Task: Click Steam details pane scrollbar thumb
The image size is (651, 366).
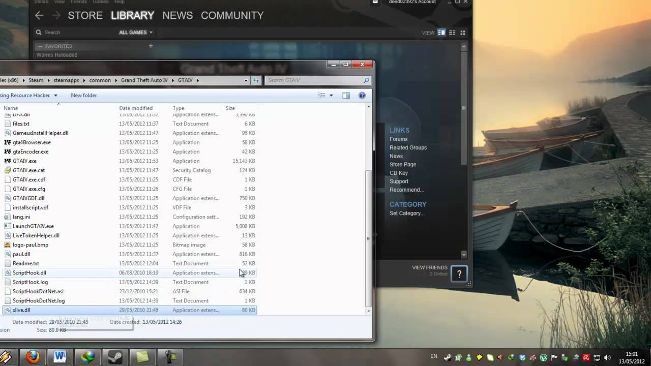Action: tap(464, 108)
